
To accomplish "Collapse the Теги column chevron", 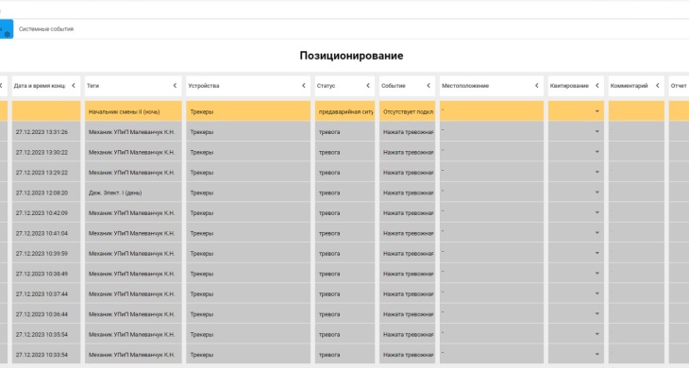I will click(175, 86).
